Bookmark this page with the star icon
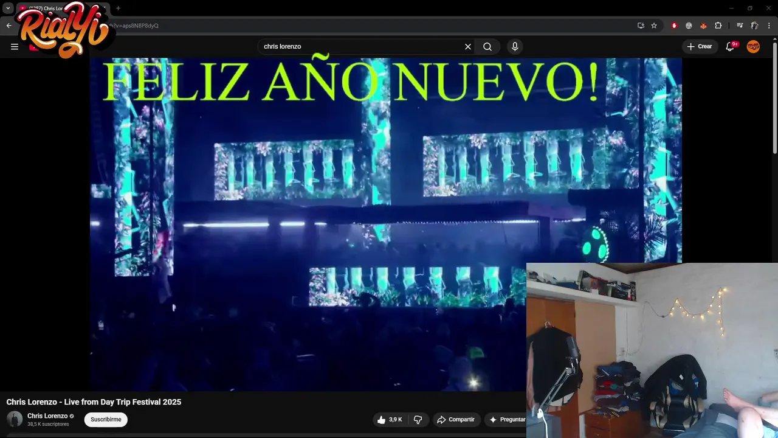778x438 pixels. (654, 26)
